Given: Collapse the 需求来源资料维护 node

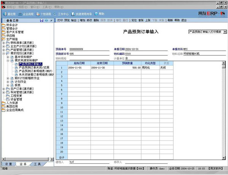Looking at the screenshot, I should [8, 61].
